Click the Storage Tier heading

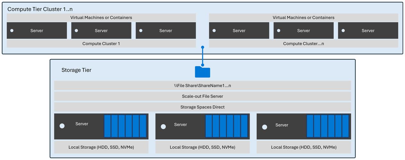click(76, 70)
